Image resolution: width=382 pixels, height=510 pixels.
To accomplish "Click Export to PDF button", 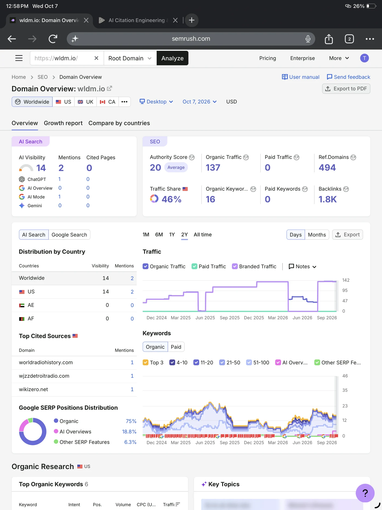I will (346, 89).
